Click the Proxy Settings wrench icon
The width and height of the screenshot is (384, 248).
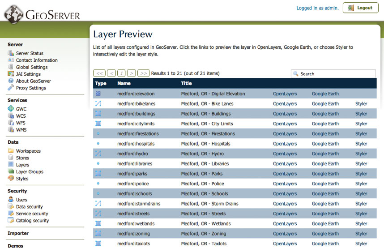[11, 88]
